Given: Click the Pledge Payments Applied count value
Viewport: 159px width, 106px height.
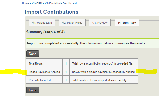Looking at the screenshot, I should (x=66, y=72).
